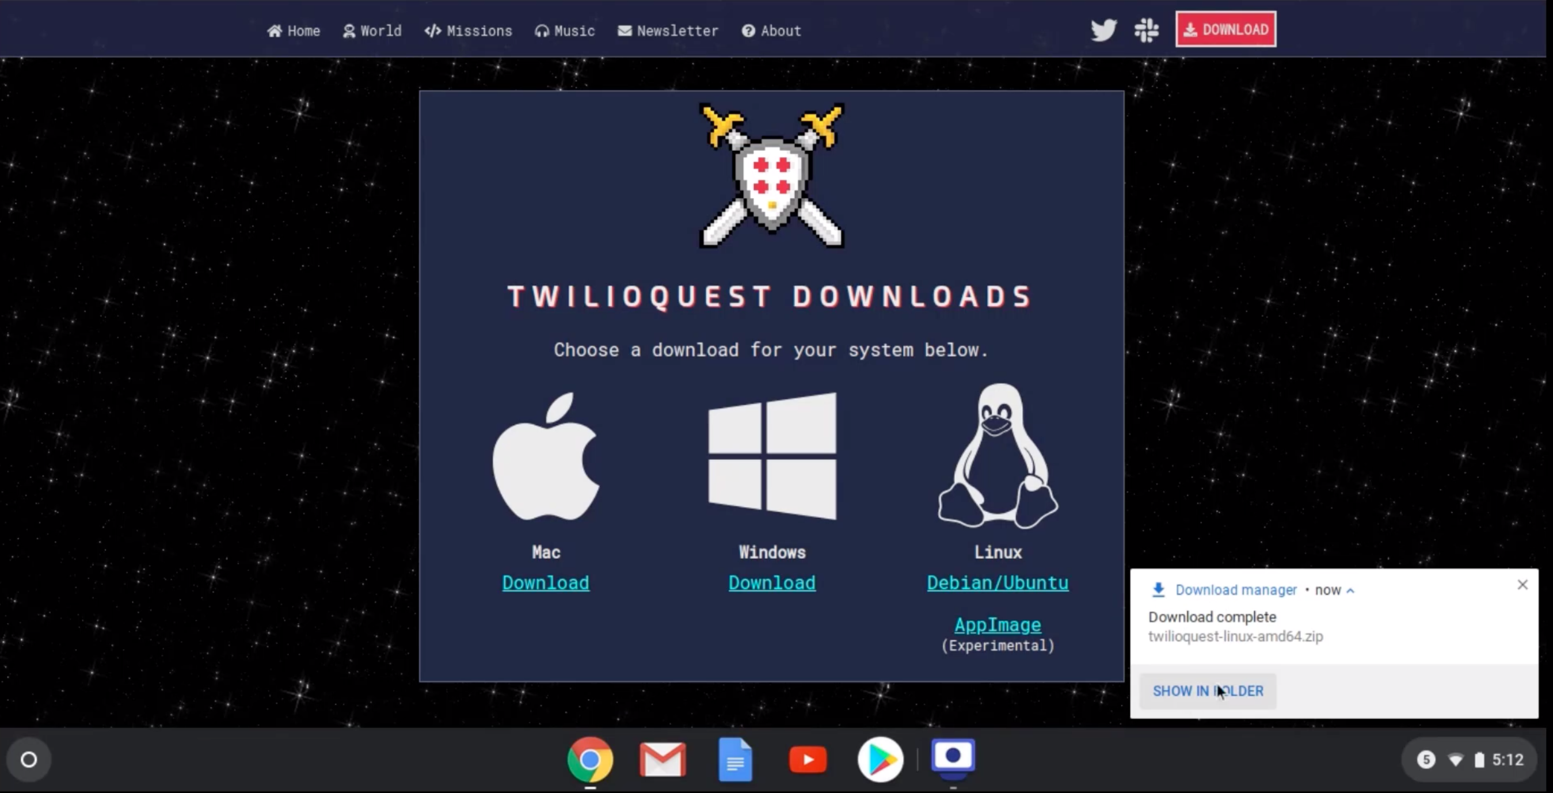Click the Slack community icon
Screen dimensions: 1553x793
pos(1145,29)
